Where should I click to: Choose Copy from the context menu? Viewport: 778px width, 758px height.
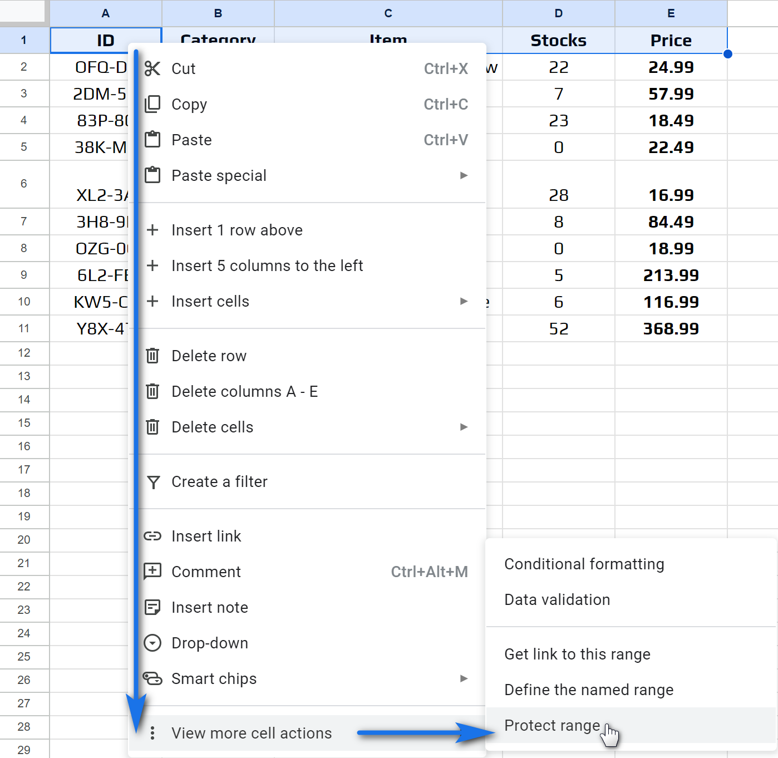coord(307,104)
